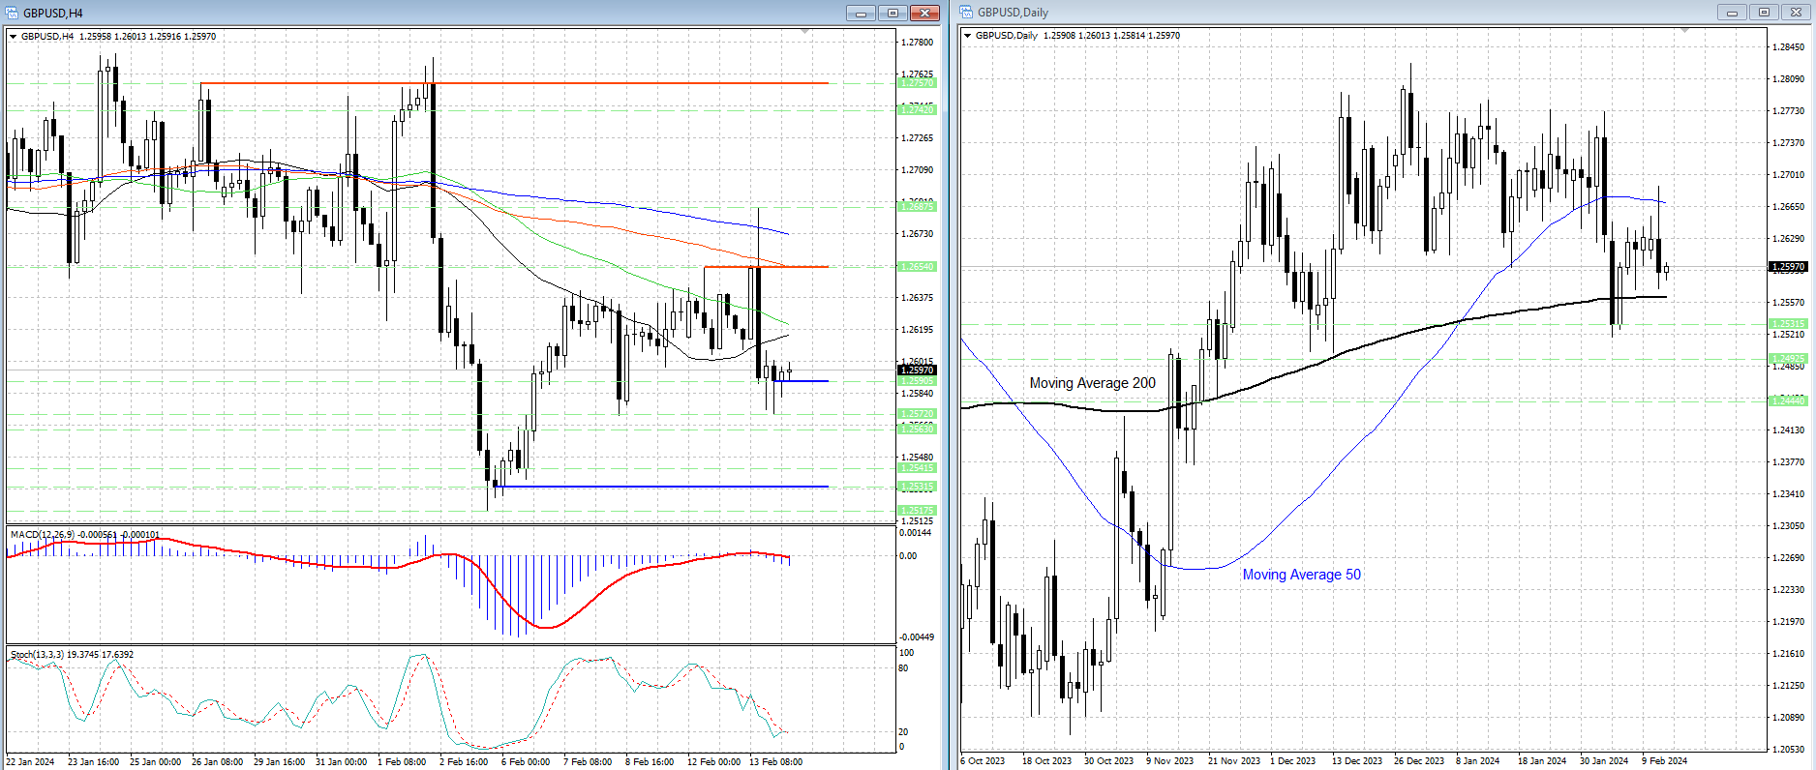Select the Moving Average 200 text label
This screenshot has height=770, width=1816.
[x=1092, y=383]
